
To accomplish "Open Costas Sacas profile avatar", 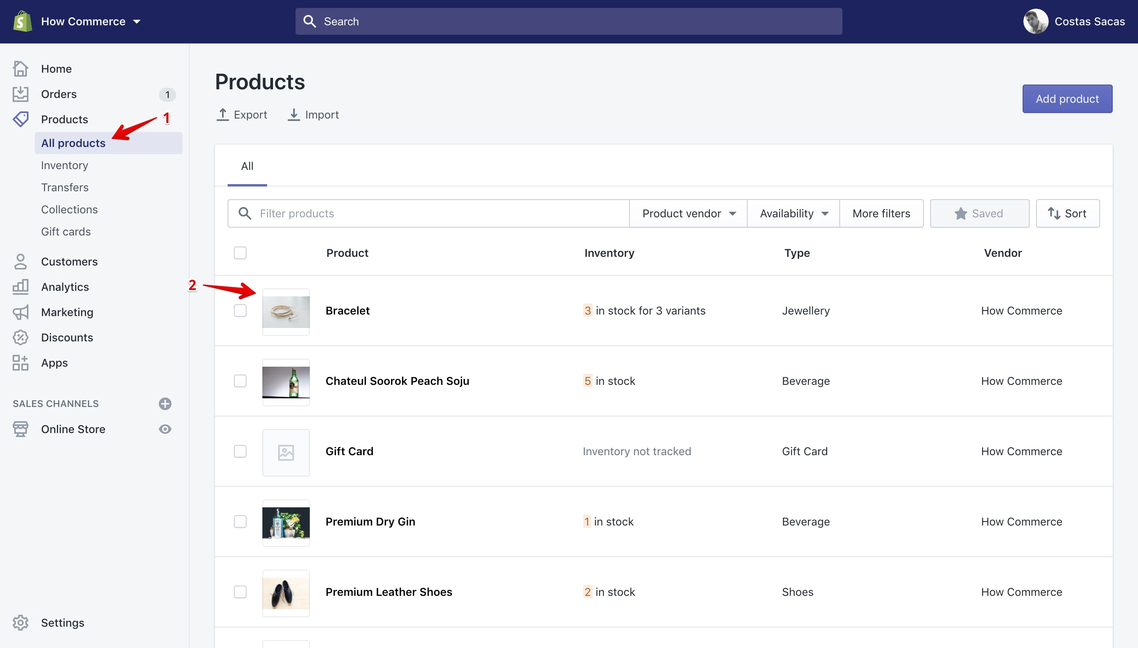I will (x=1036, y=21).
